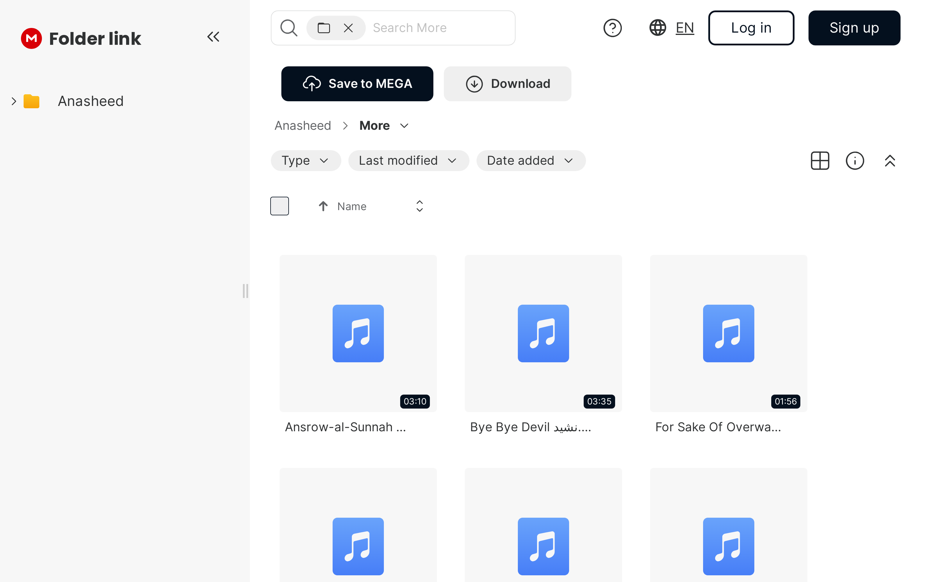This screenshot has width=932, height=582.
Task: Click the globe language icon
Action: click(657, 28)
